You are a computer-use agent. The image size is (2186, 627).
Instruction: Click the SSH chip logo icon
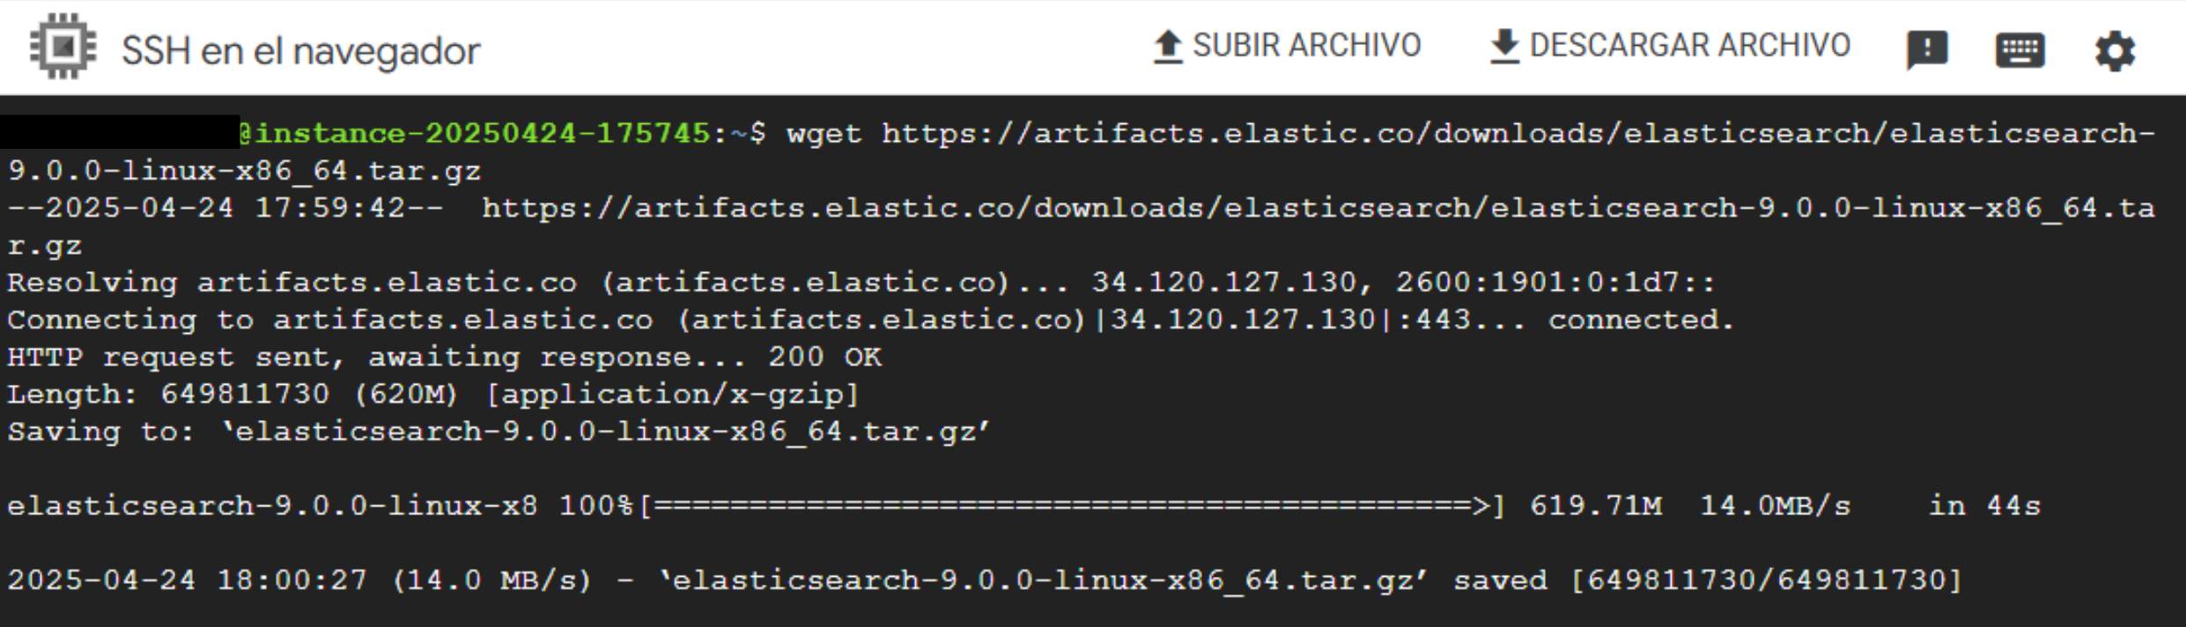[x=63, y=47]
